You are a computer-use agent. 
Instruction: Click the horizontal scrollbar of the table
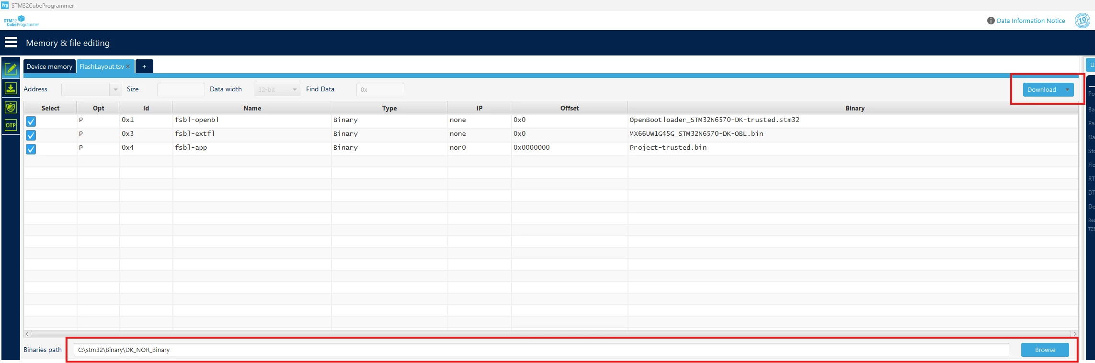pyautogui.click(x=551, y=334)
